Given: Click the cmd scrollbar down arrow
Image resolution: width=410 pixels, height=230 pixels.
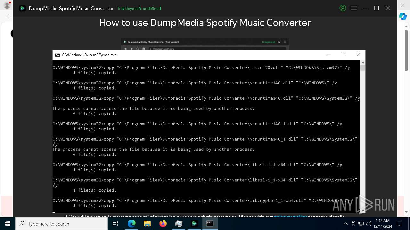Looking at the screenshot, I should click(x=363, y=210).
